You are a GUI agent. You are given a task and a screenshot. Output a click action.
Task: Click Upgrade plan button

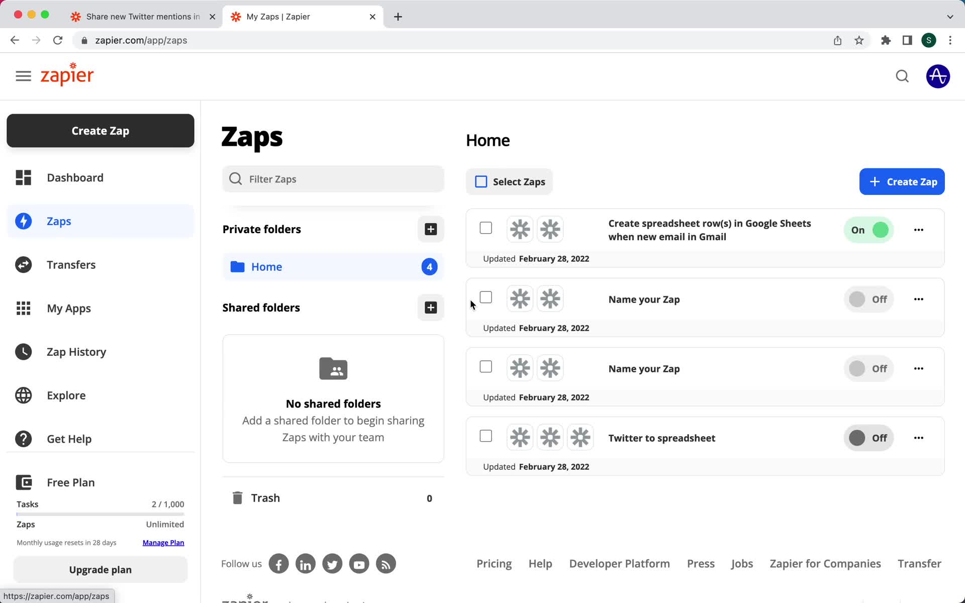(101, 569)
